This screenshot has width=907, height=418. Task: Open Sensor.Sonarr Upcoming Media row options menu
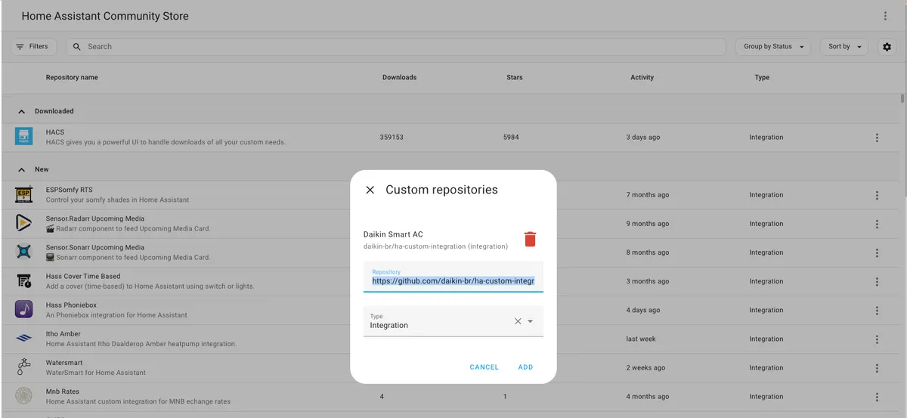coord(877,252)
